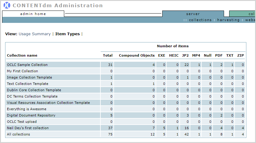Select the Image Collection Template row name

click(29, 77)
